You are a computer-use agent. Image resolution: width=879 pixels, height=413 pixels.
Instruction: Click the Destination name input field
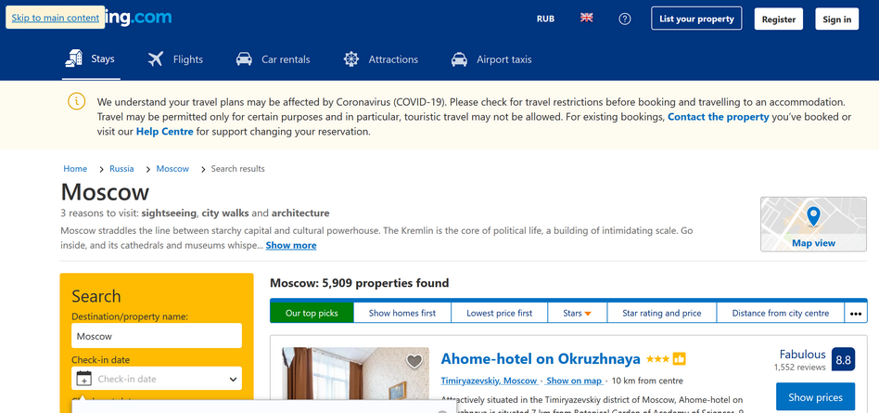156,336
